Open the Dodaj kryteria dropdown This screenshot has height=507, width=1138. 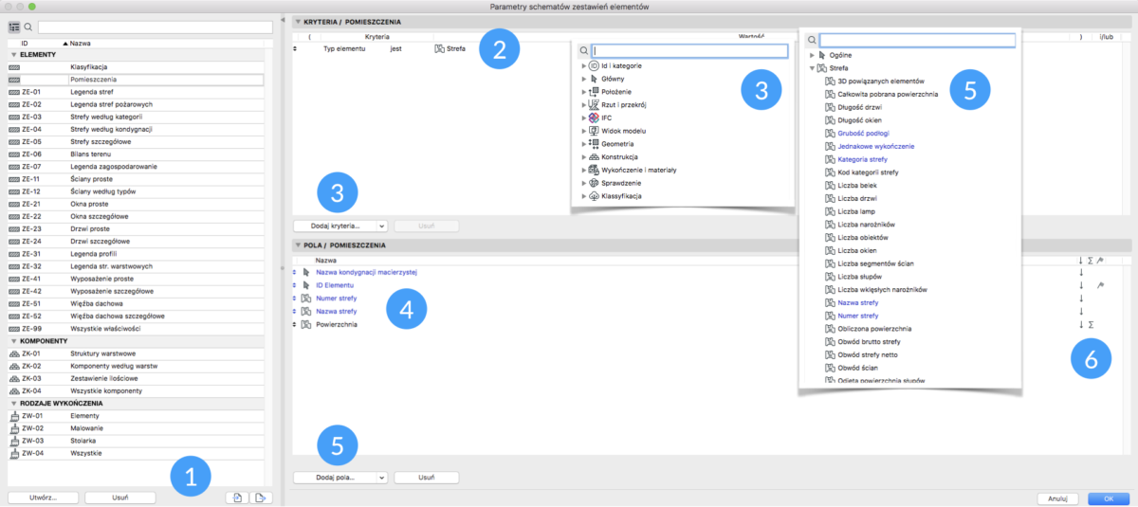340,226
